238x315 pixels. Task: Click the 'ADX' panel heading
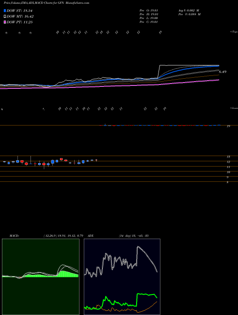point(90,236)
